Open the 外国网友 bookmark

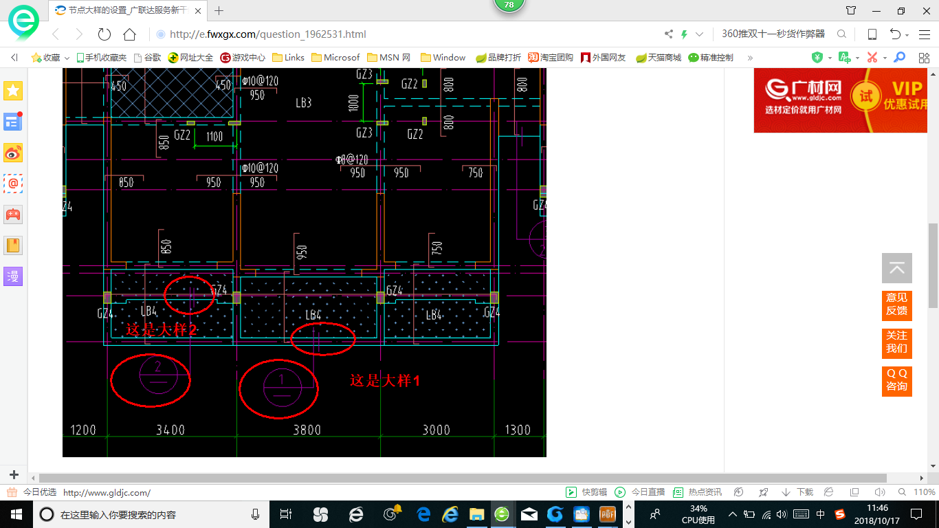coord(604,58)
